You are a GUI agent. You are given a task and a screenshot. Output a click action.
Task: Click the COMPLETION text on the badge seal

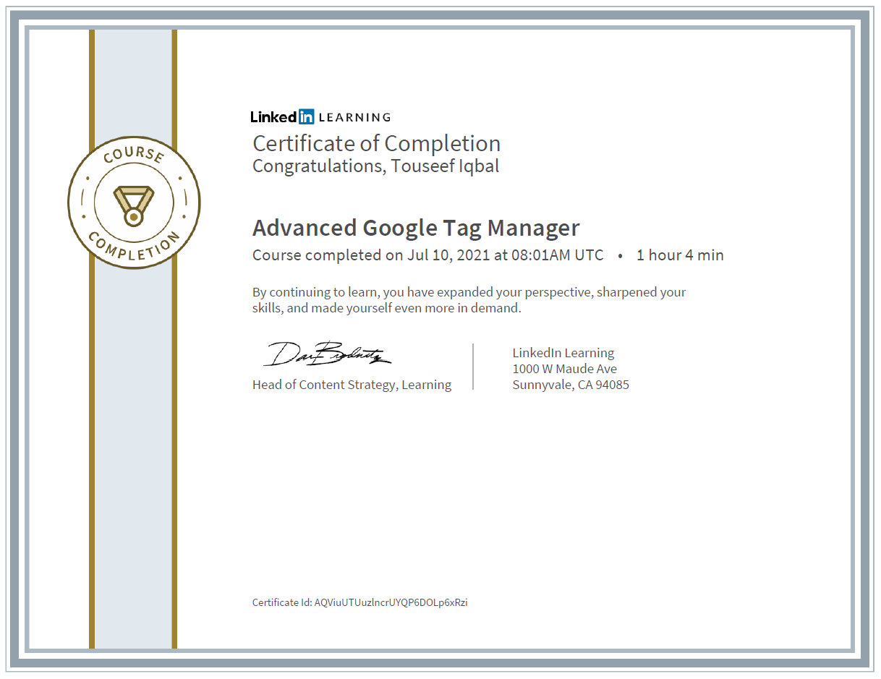(x=133, y=249)
